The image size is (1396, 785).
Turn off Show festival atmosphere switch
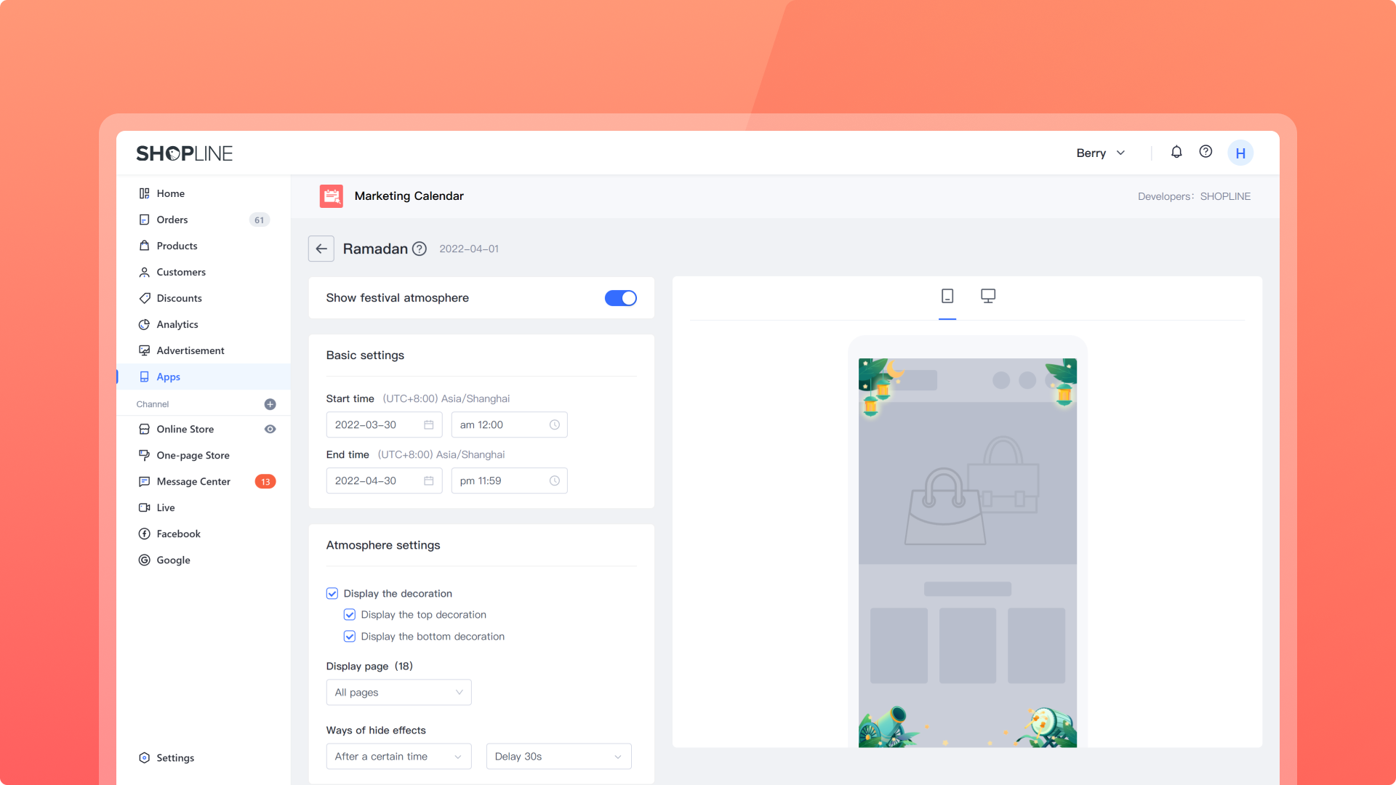point(620,298)
